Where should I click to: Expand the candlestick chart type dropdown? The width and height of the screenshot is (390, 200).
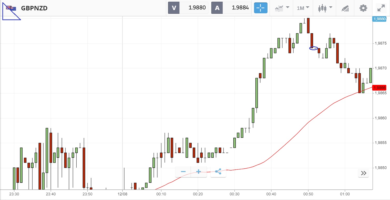pos(325,8)
